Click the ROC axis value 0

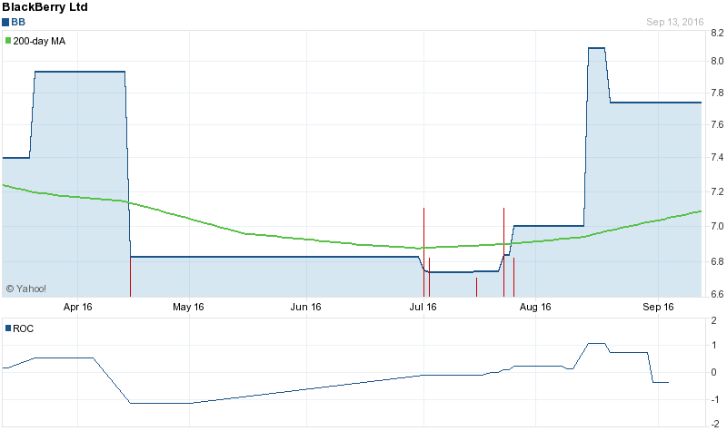pyautogui.click(x=714, y=372)
